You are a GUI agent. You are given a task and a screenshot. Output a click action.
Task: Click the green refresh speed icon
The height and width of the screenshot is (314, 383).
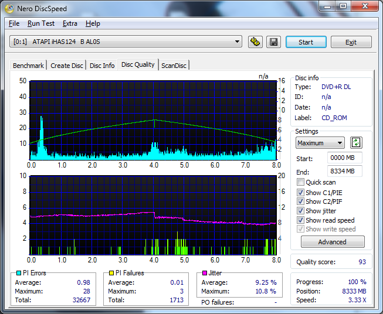(x=356, y=143)
